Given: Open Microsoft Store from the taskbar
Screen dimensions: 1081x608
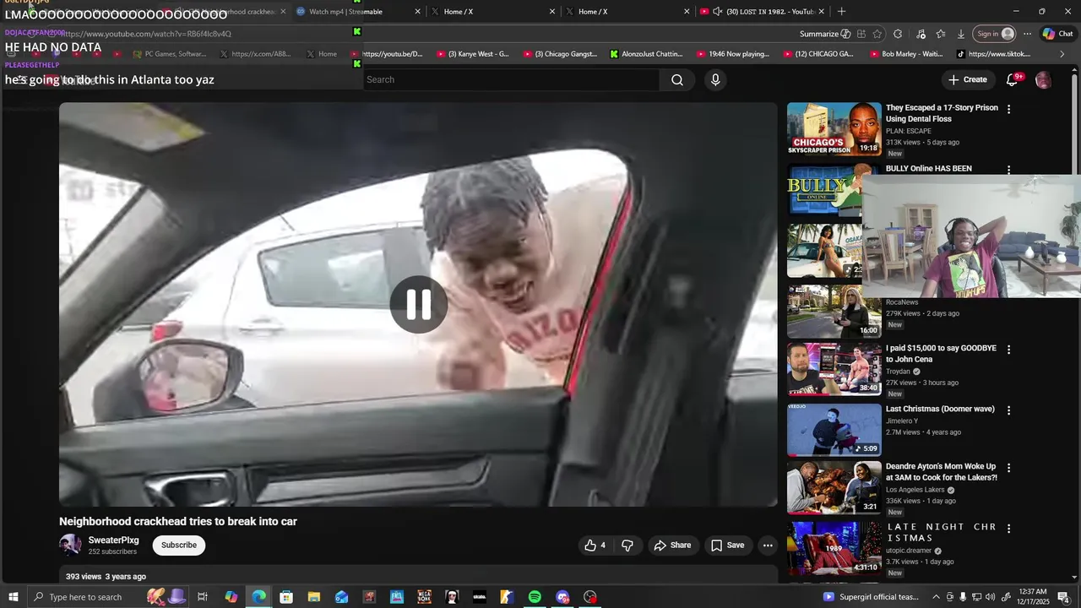Looking at the screenshot, I should [x=286, y=597].
